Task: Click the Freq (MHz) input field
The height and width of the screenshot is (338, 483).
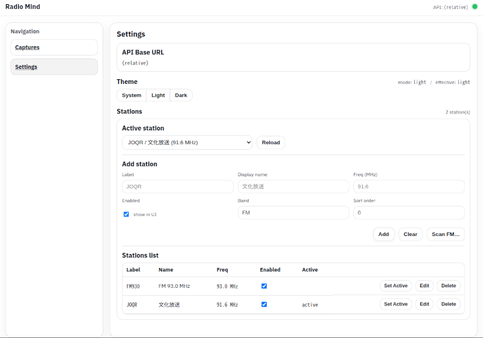Action: [409, 187]
